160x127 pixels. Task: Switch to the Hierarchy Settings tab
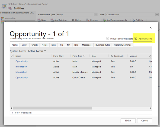coord(123,45)
